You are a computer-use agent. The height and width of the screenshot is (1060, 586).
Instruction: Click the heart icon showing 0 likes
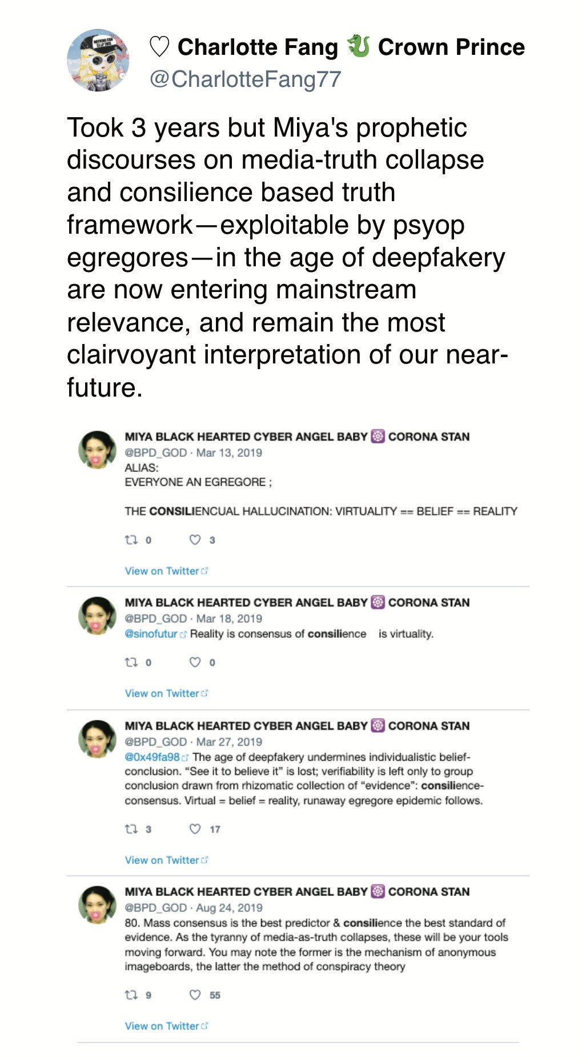click(x=194, y=661)
